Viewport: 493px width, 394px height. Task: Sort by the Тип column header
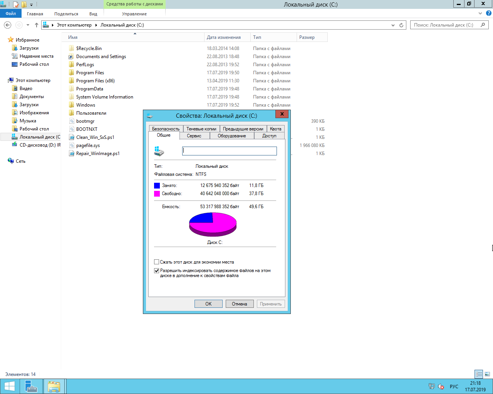click(273, 37)
